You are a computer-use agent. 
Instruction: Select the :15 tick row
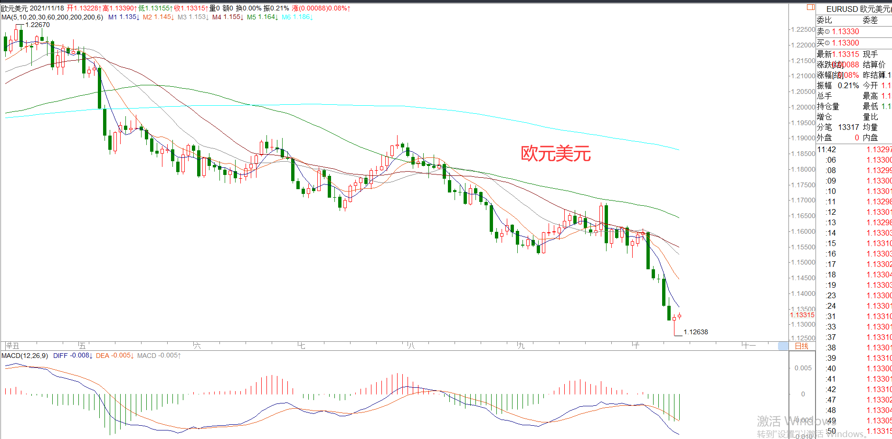click(x=854, y=244)
